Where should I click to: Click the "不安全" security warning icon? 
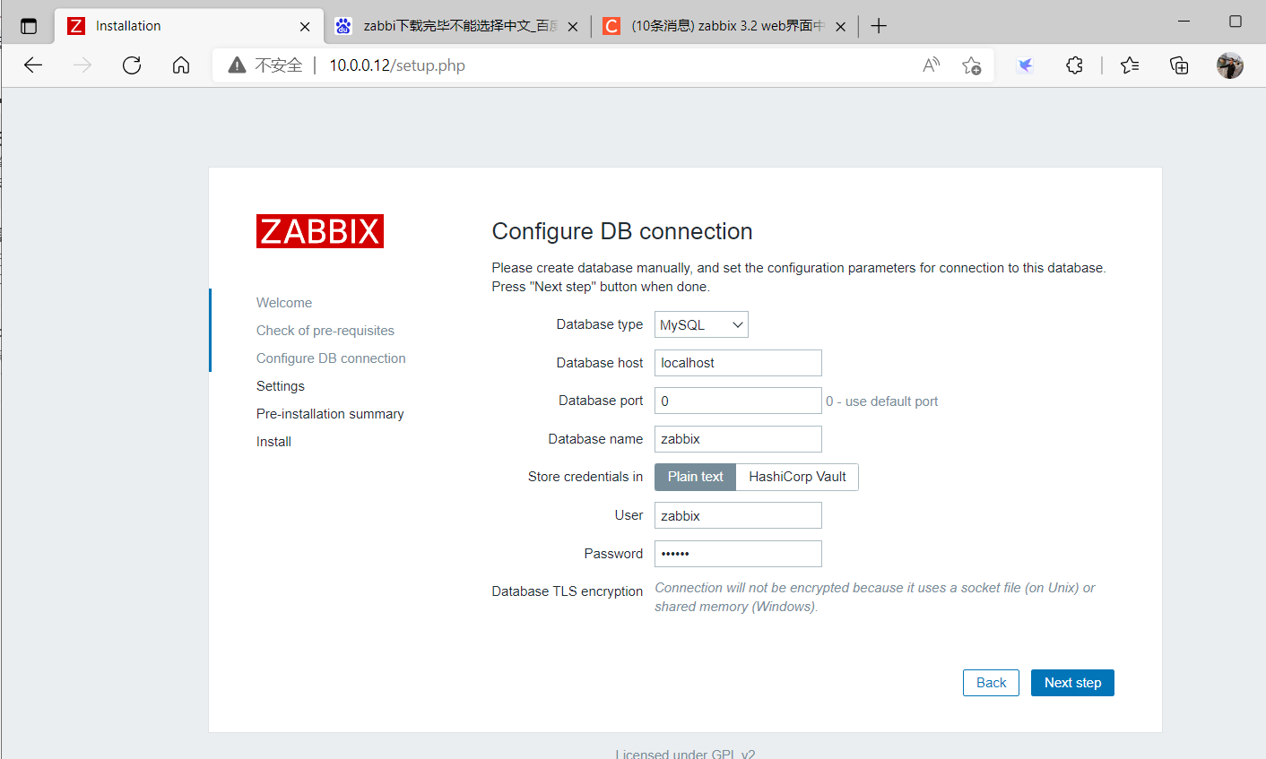point(237,65)
